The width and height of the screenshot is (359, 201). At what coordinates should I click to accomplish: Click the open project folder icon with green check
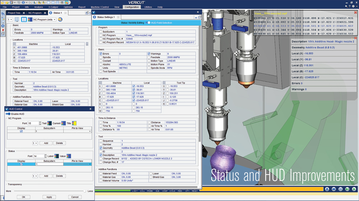pos(7,3)
